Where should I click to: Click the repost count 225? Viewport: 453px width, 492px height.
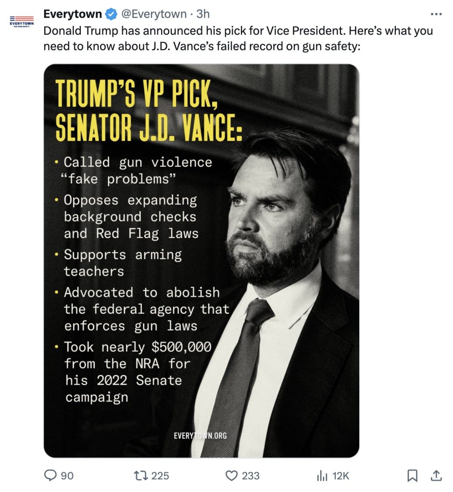click(x=160, y=476)
